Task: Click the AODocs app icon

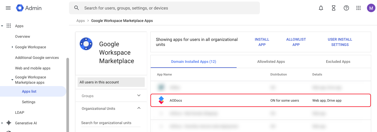Action: pos(161,100)
